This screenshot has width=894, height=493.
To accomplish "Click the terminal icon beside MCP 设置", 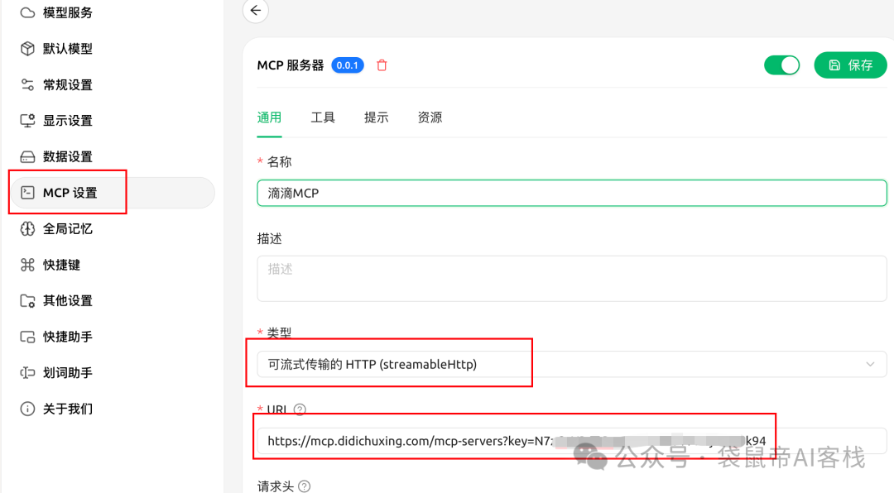I will (27, 193).
